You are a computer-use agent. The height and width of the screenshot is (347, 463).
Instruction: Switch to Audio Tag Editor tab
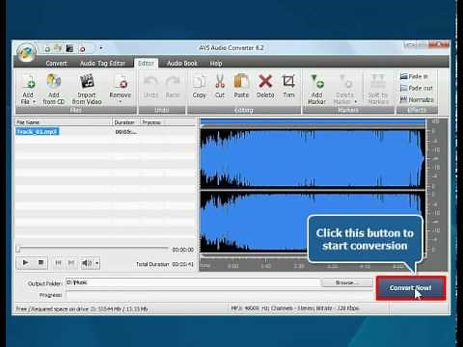point(102,64)
